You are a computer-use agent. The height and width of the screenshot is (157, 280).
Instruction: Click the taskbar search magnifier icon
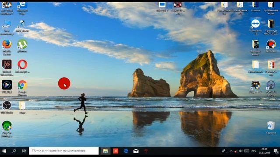[x=14, y=151]
